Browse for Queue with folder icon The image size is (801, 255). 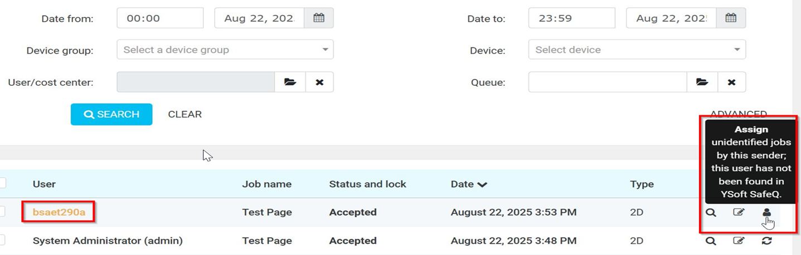tap(702, 82)
